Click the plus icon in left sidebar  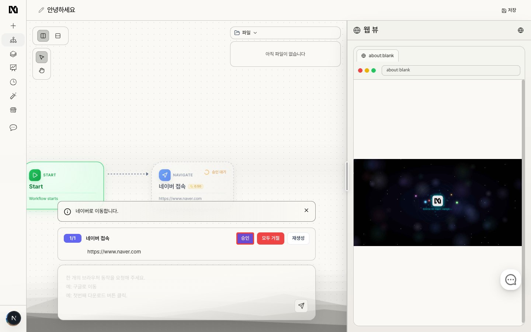click(13, 26)
